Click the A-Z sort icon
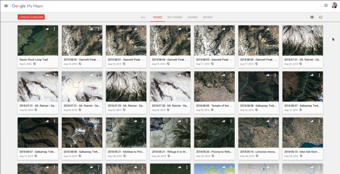 coord(320,17)
